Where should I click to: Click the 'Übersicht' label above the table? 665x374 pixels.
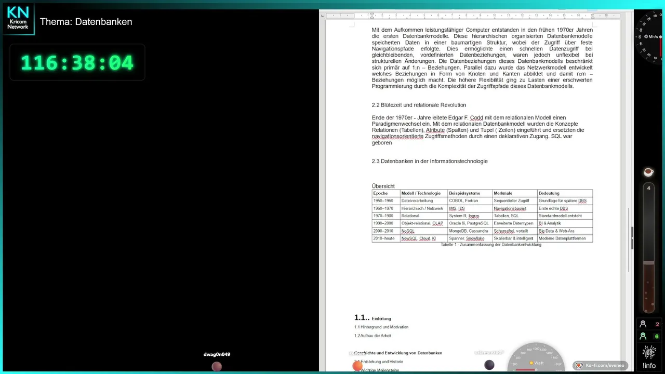tap(383, 186)
